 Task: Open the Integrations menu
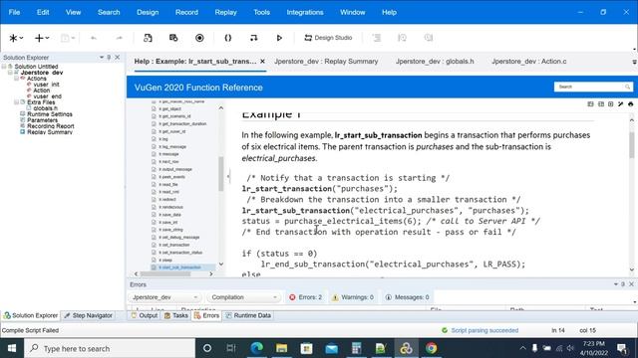point(305,12)
